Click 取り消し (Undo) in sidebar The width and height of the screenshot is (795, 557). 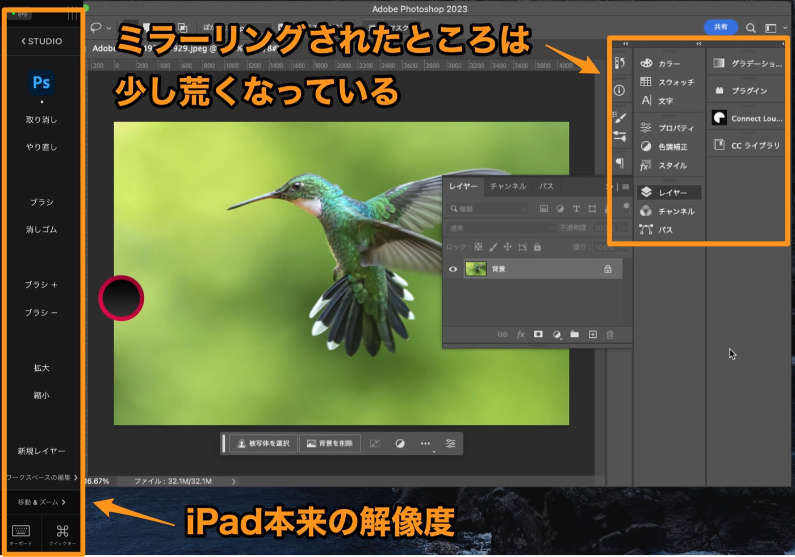coord(41,120)
